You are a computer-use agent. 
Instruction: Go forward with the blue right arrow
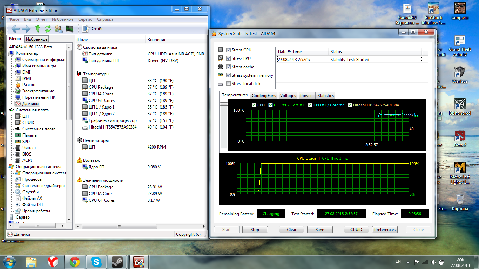pyautogui.click(x=26, y=29)
